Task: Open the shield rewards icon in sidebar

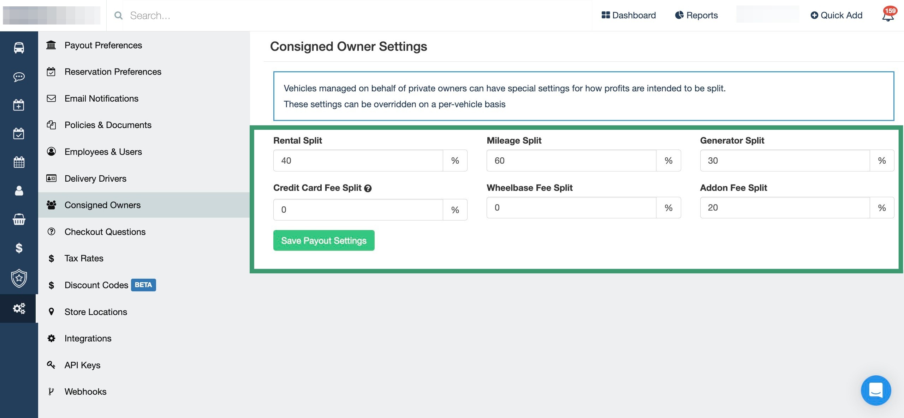Action: [18, 278]
